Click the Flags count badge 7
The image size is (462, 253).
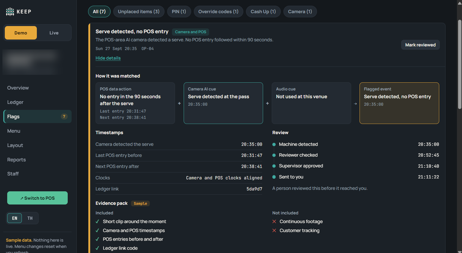tap(64, 116)
